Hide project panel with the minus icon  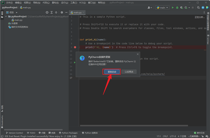66,13
